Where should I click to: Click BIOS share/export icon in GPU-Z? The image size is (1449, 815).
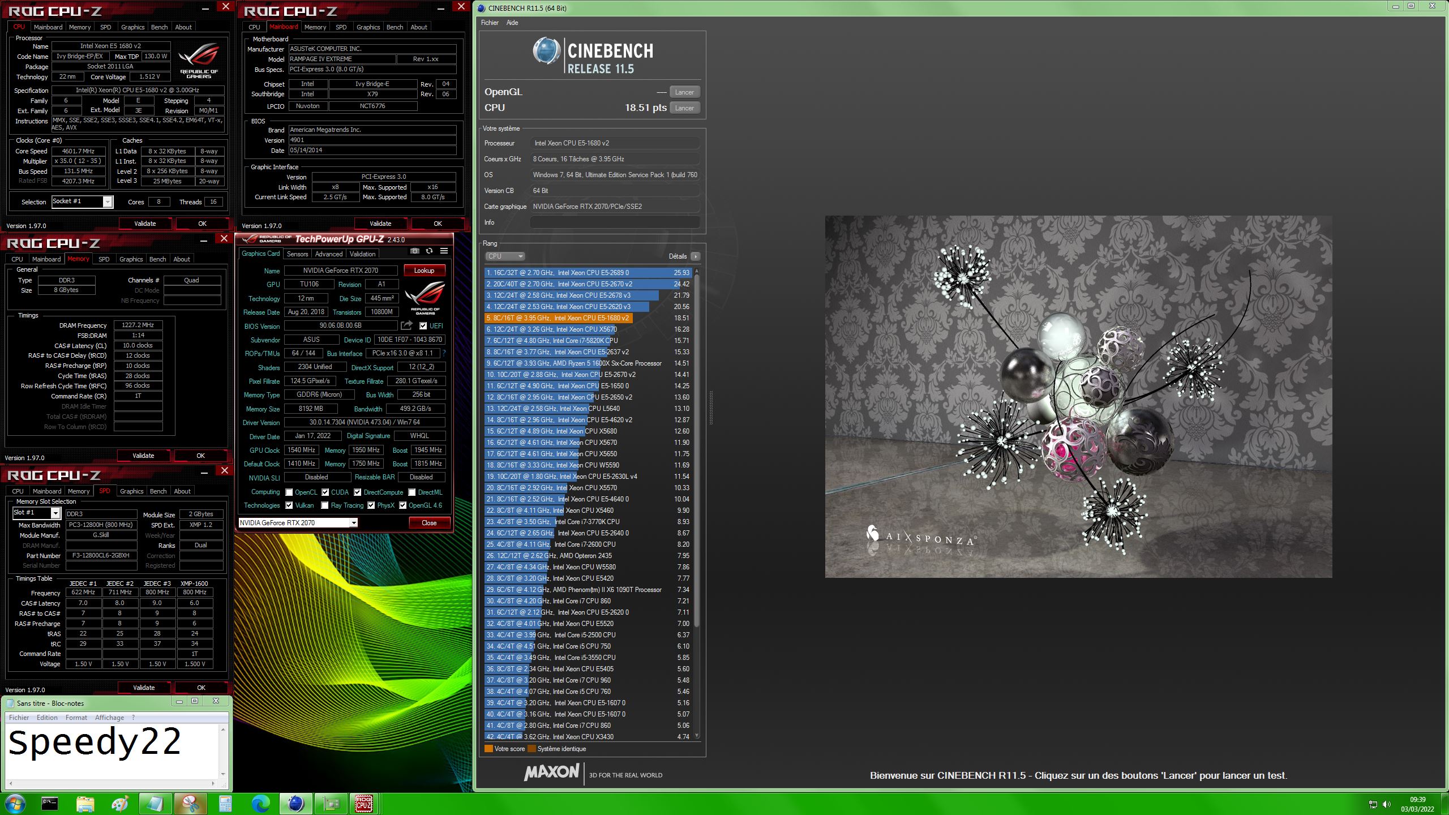pos(406,325)
